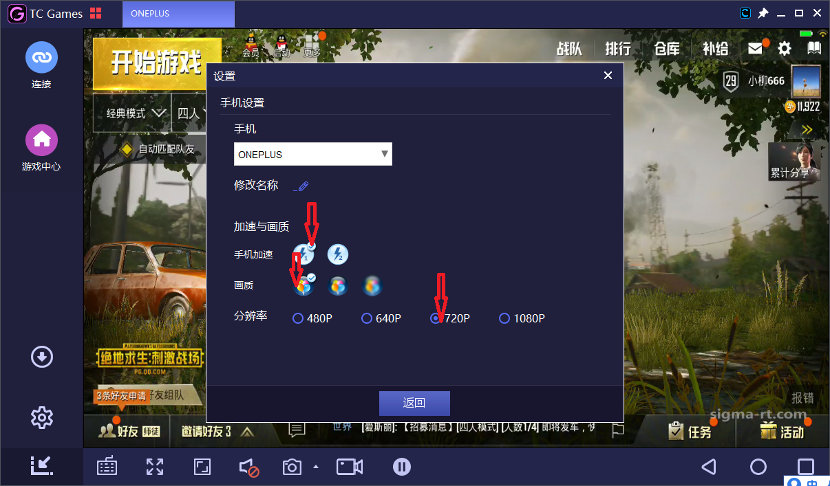Switch to the ONEPLUS device tab
The image size is (830, 486).
178,13
